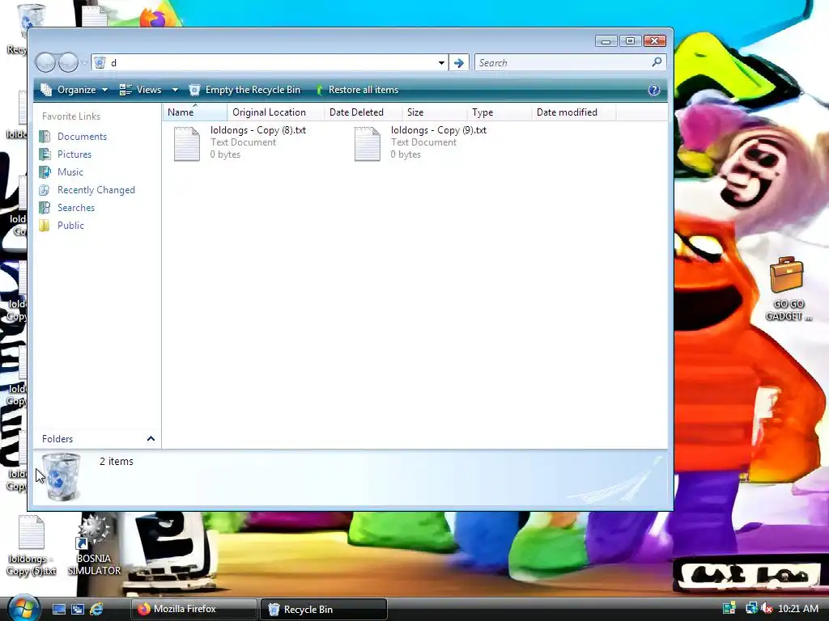
Task: Click the loldongs - Copy (8).txt filename text
Action: tap(258, 130)
